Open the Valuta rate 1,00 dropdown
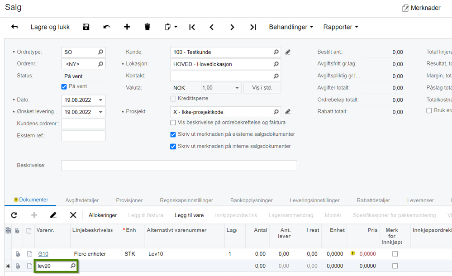Image resolution: width=452 pixels, height=276 pixels. [237, 88]
